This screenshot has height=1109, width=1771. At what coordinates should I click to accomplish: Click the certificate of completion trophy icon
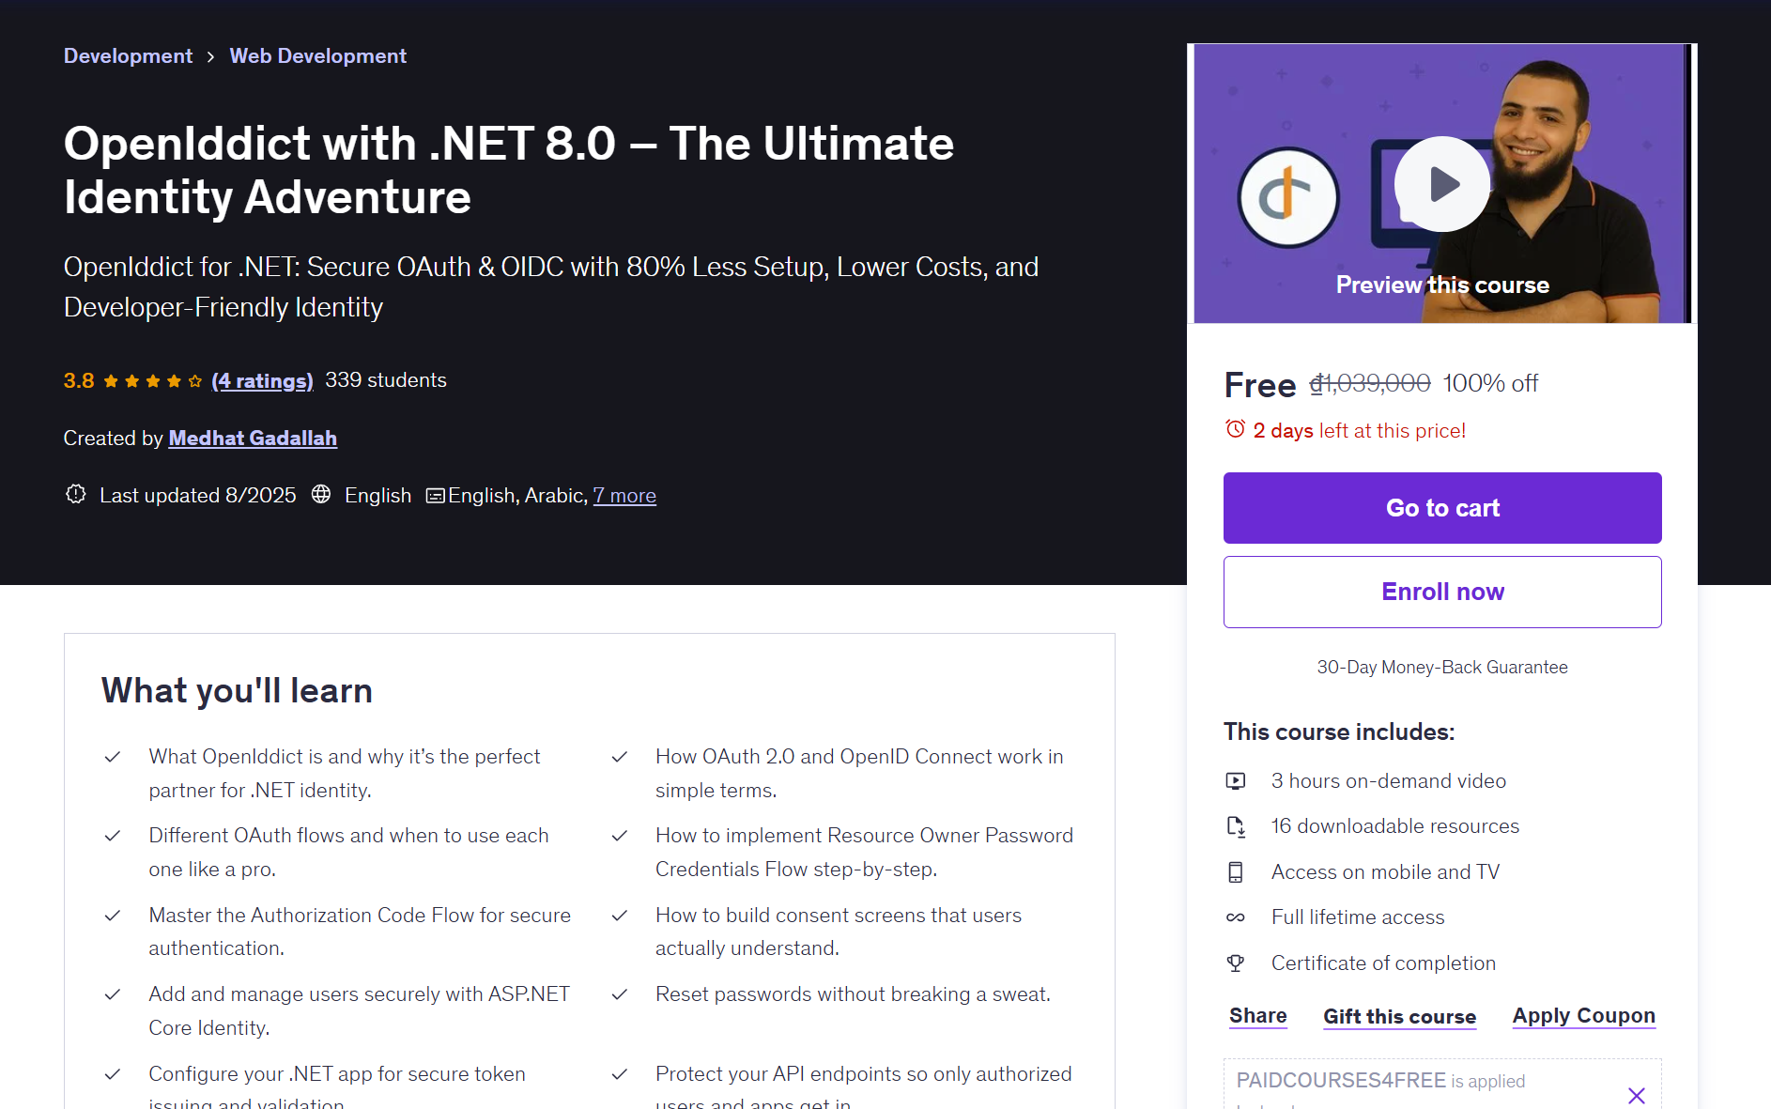(x=1237, y=963)
